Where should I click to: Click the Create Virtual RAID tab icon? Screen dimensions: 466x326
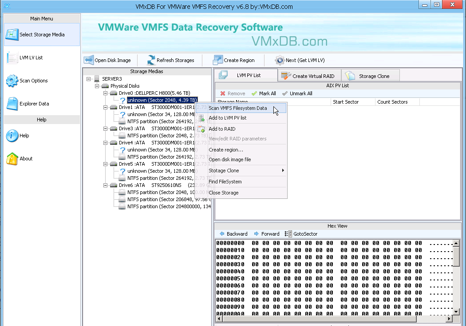pos(286,76)
